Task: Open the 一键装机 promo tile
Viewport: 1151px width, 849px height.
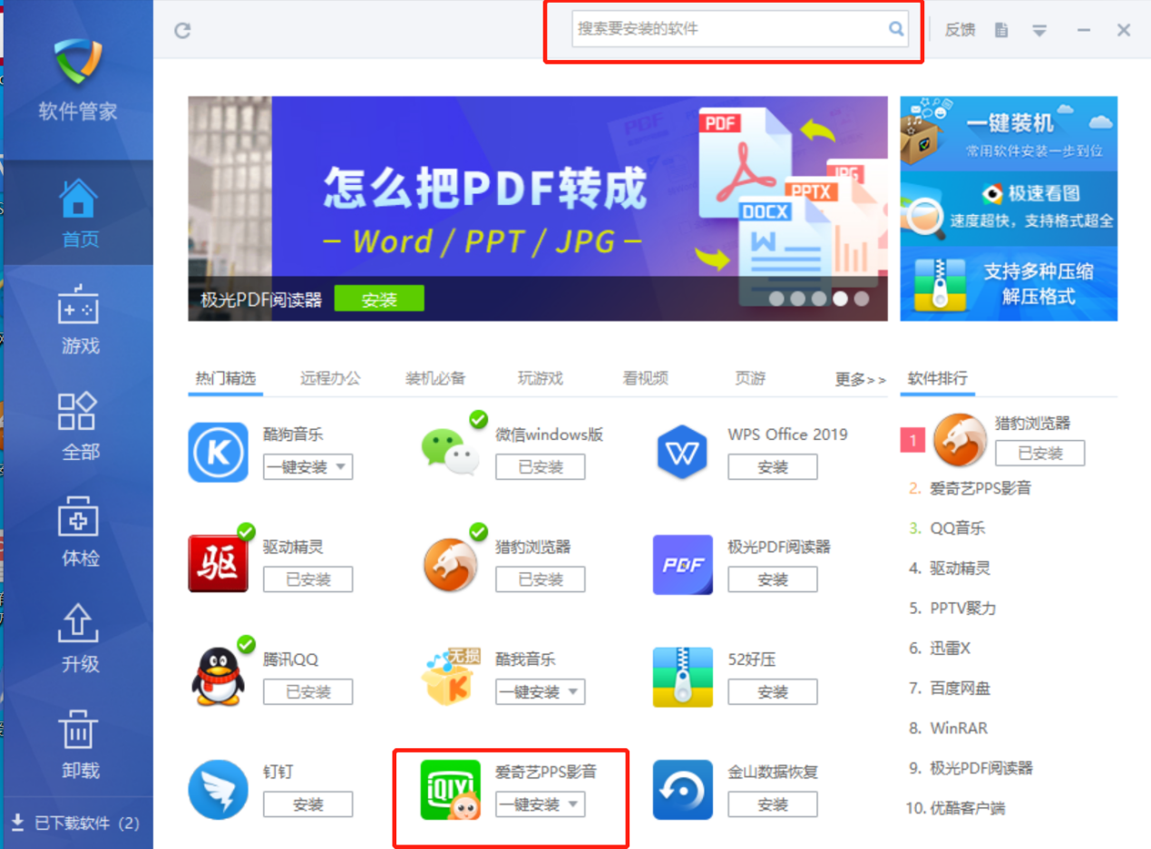Action: 1009,132
